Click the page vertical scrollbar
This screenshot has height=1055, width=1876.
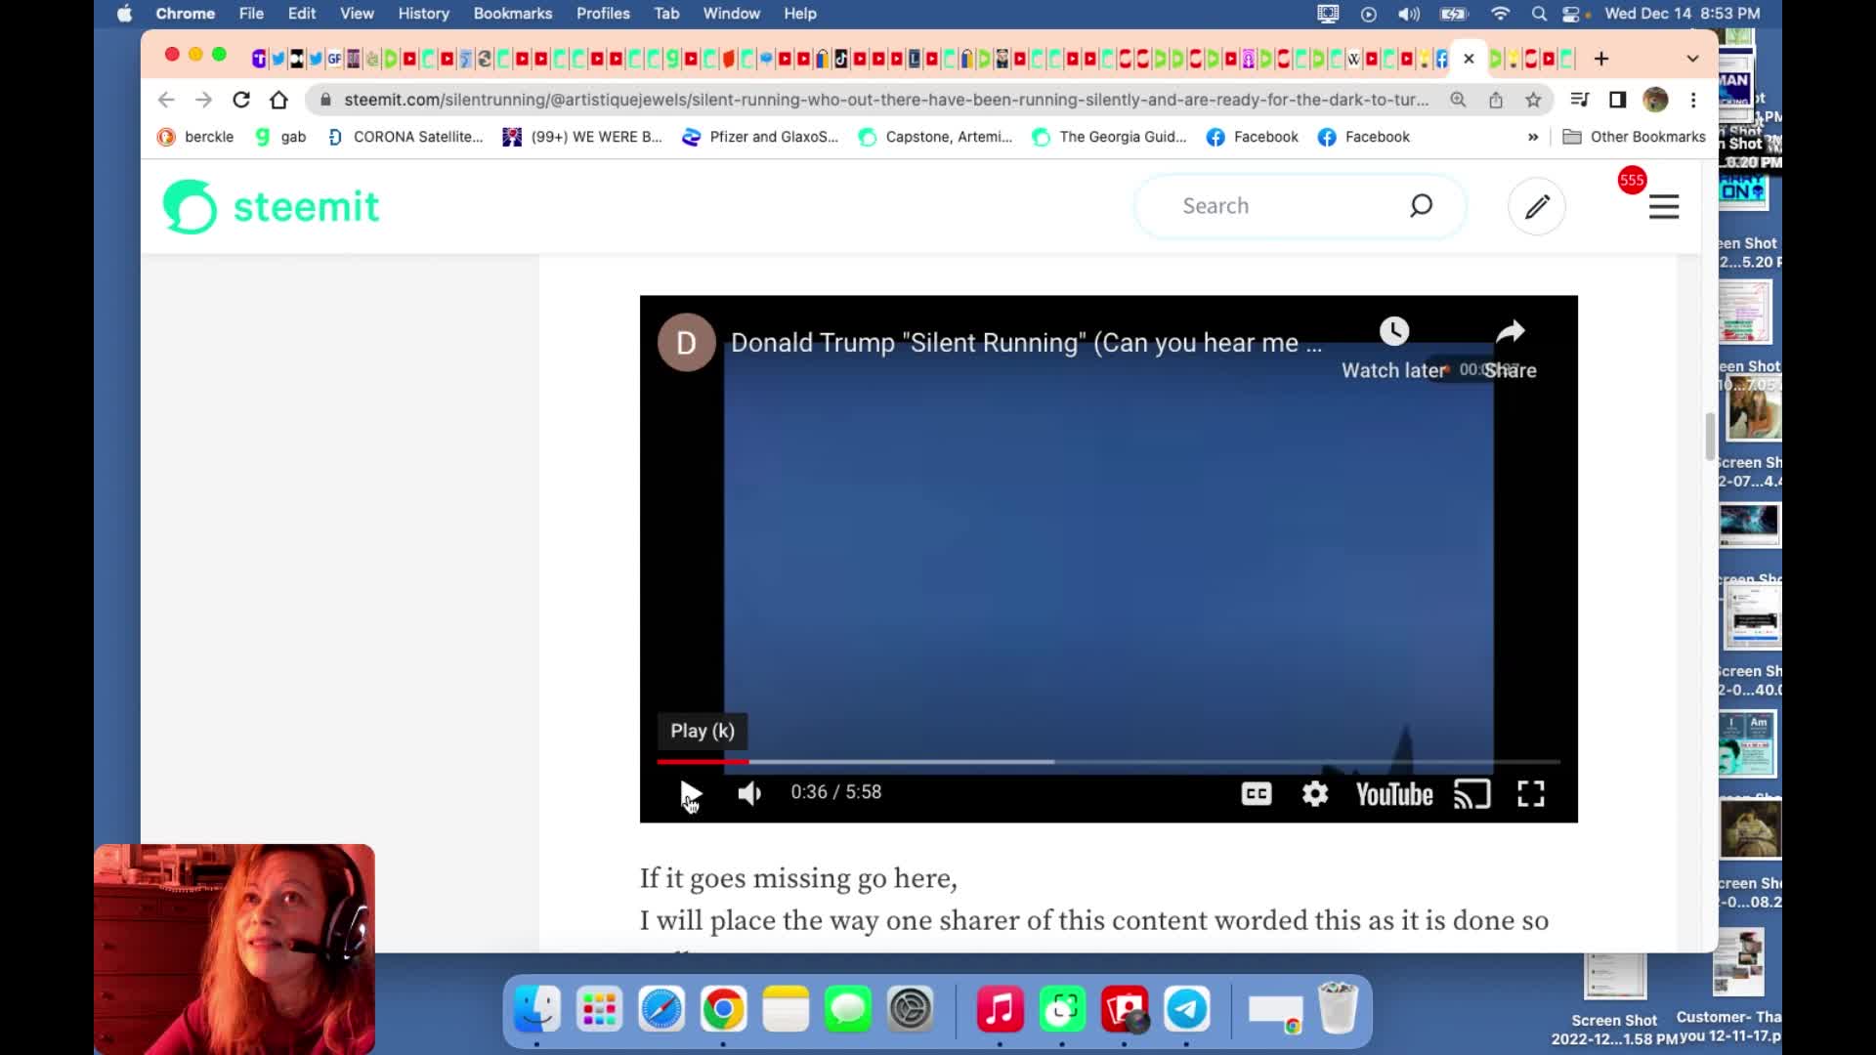[1710, 436]
